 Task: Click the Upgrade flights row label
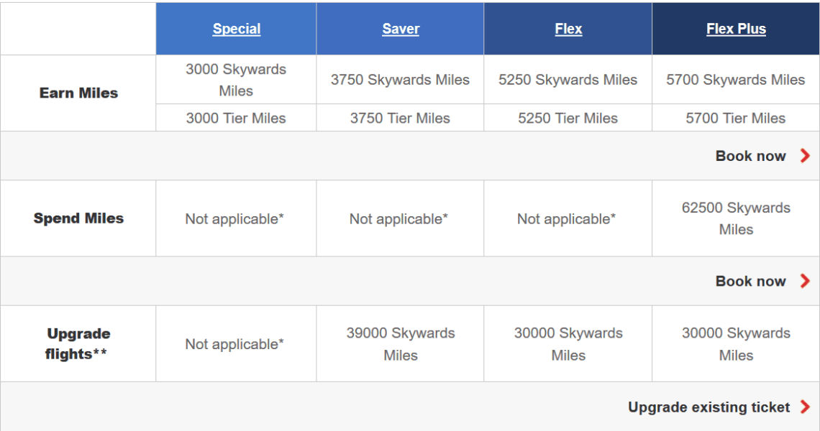tap(78, 343)
